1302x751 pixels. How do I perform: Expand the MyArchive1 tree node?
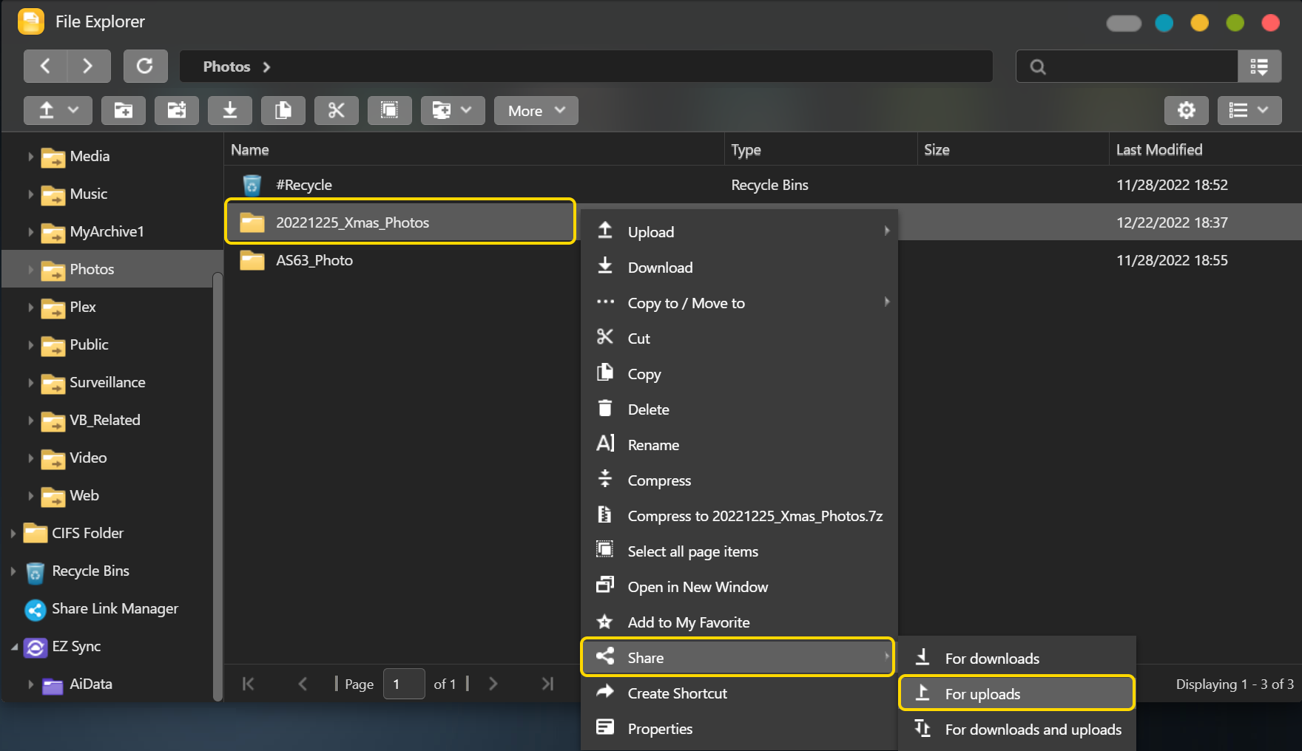30,232
